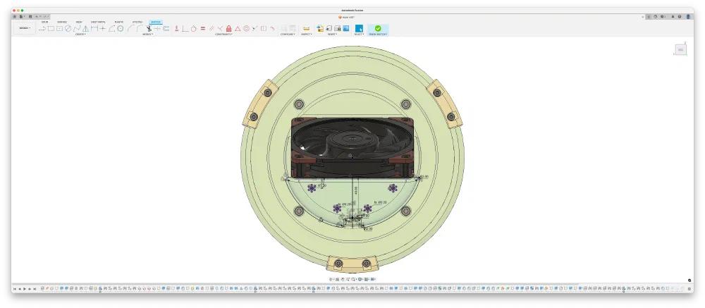This screenshot has height=308, width=705.
Task: Switch to the PLASTIC tab
Action: [x=119, y=22]
